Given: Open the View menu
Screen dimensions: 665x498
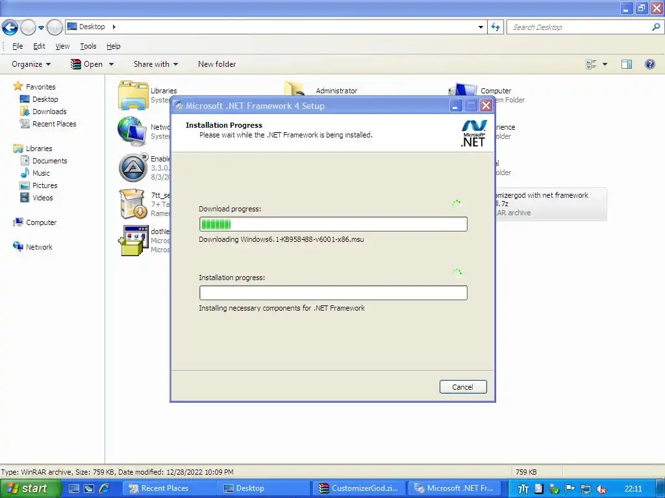Looking at the screenshot, I should tap(62, 46).
